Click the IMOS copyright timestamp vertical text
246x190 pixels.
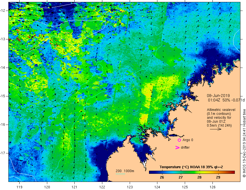pos(244,143)
